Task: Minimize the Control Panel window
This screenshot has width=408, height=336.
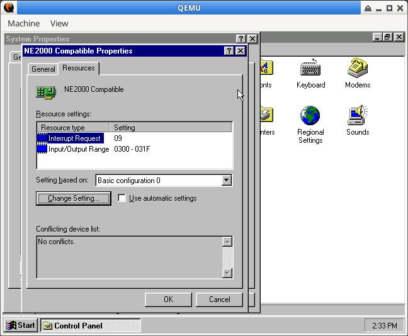Action: coord(377,37)
